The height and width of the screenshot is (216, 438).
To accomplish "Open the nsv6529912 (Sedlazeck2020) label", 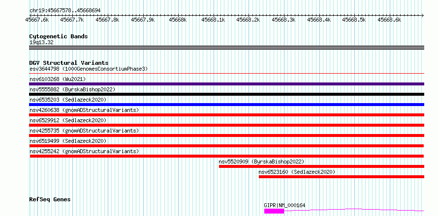I will point(68,120).
